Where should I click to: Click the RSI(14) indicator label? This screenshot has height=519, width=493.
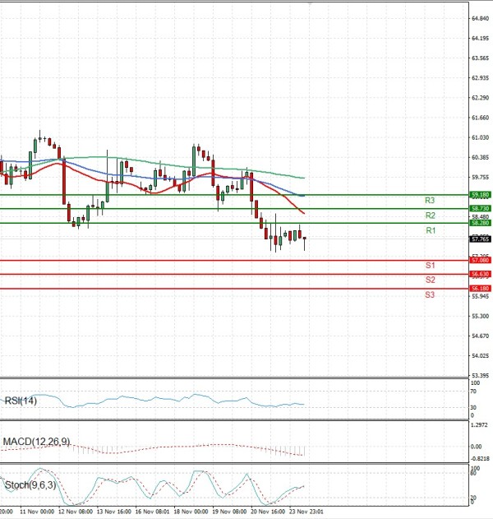point(22,401)
